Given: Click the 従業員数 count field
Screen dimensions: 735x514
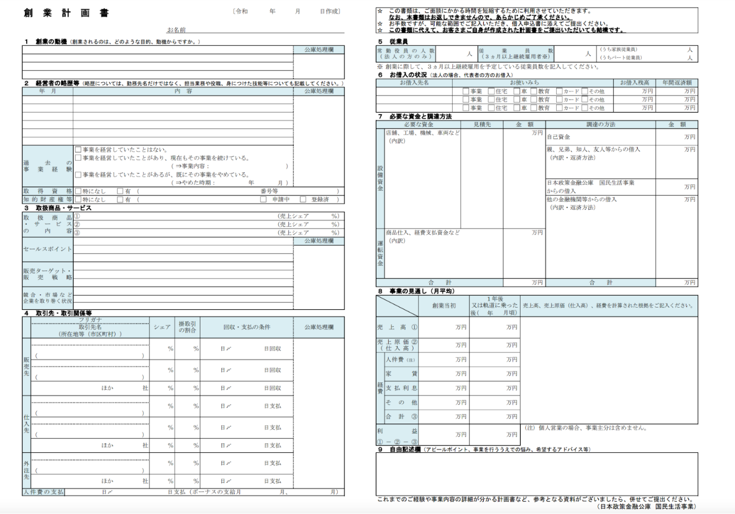Looking at the screenshot, I should tap(575, 54).
